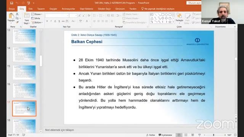The image size is (244, 137).
Task: Pick the triangle shape in the shapes gallery
Action: (x=152, y=18)
